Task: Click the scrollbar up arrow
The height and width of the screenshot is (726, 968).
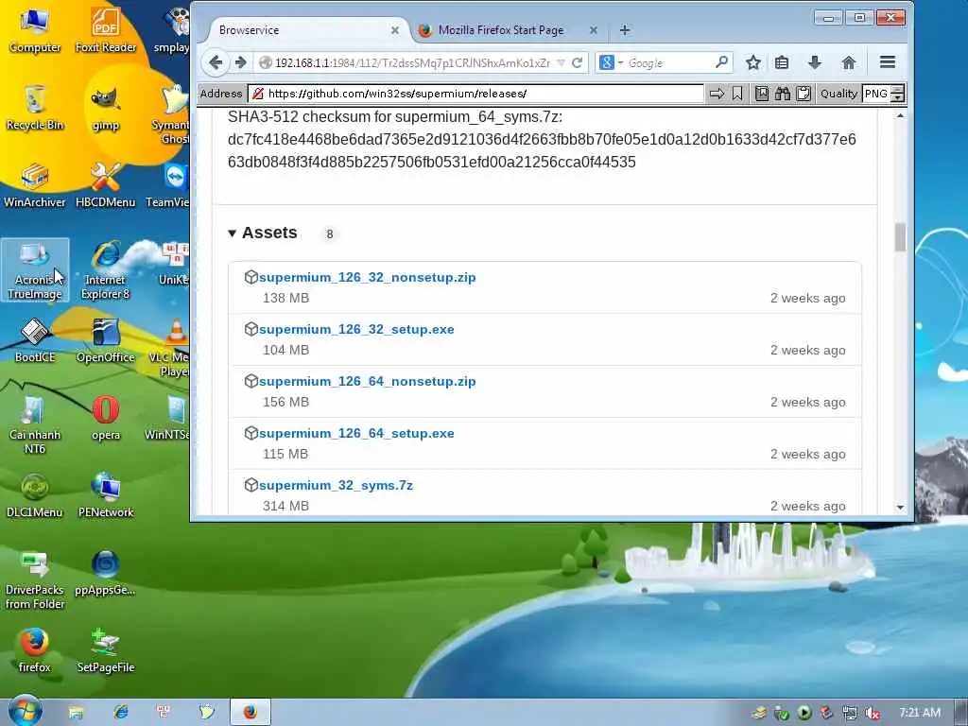Action: click(x=900, y=115)
